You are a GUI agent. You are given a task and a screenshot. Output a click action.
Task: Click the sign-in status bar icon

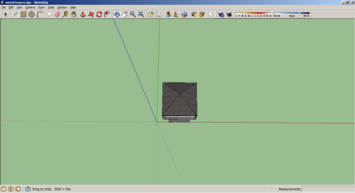(18, 189)
